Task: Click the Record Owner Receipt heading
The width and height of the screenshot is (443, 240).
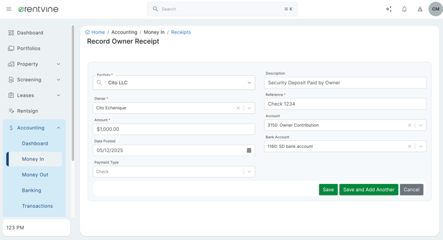Action: coord(123,41)
